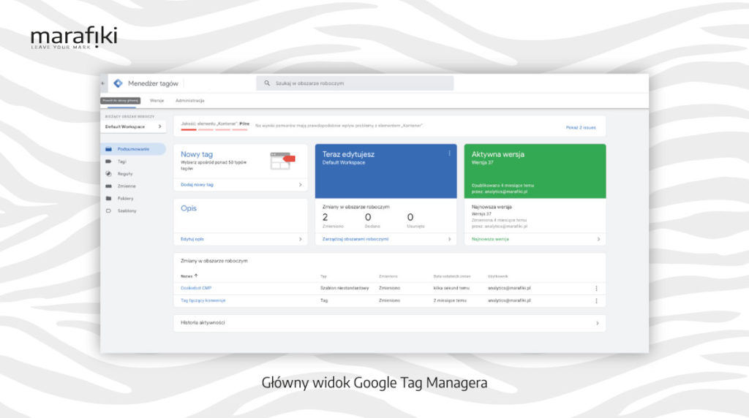Focus the workspace search field
Viewport: 749px width, 418px height.
click(355, 83)
